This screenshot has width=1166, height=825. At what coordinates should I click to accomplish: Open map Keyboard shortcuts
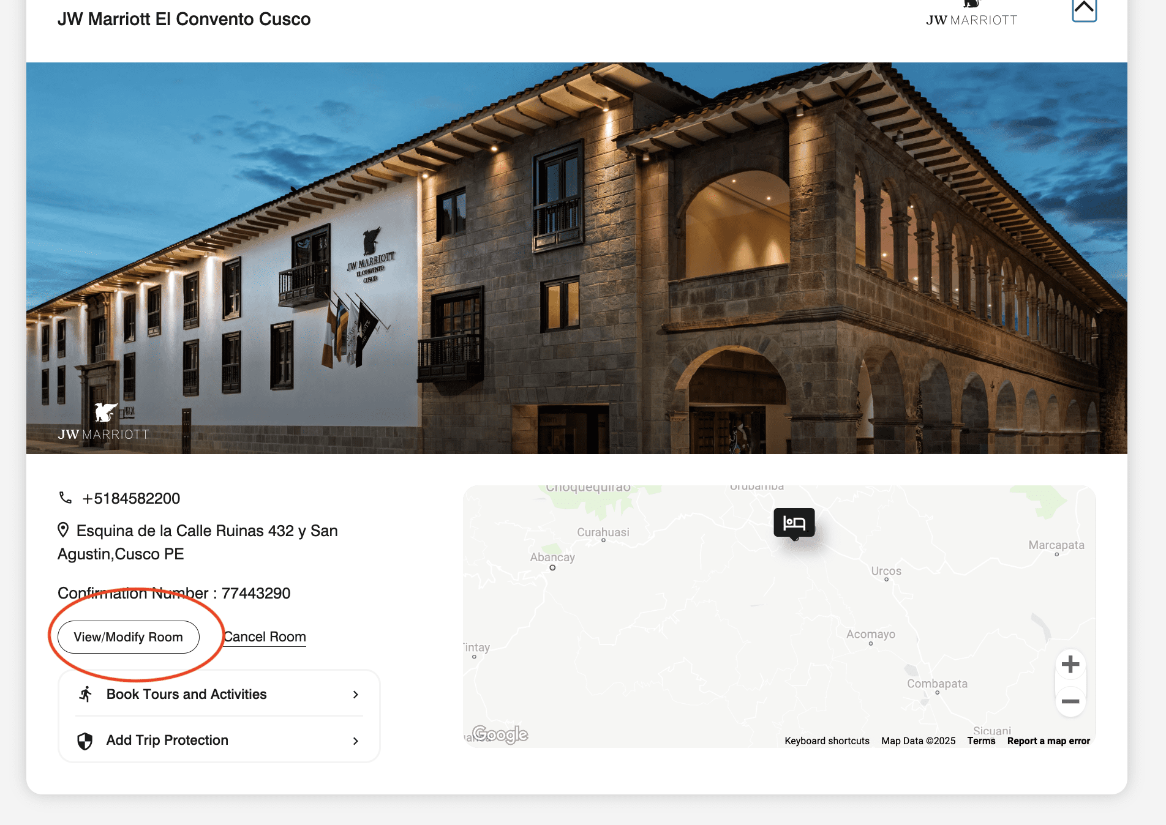tap(827, 741)
